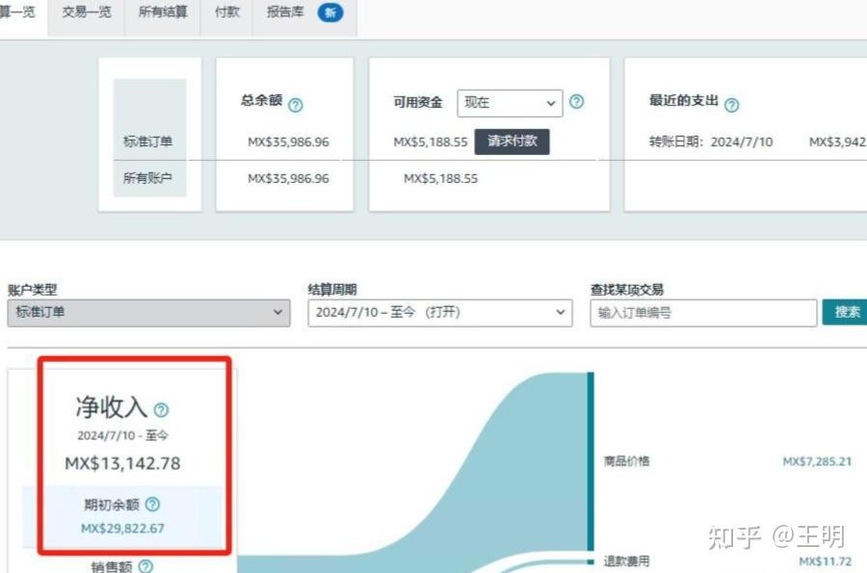Click the 商品价格 bar in flow chart
867x573 pixels.
591,461
